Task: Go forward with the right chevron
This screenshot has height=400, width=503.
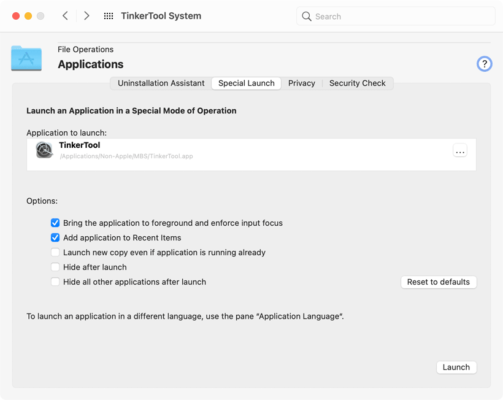Action: point(86,16)
